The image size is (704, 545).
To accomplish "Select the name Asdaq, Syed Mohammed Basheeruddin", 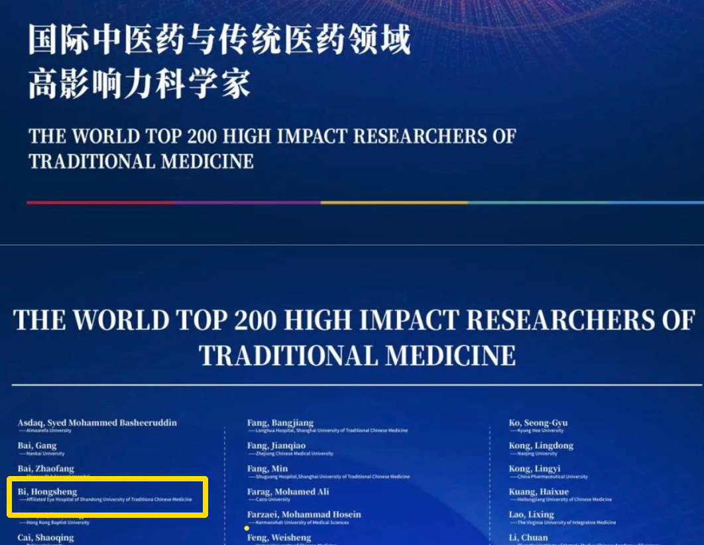I will point(97,422).
